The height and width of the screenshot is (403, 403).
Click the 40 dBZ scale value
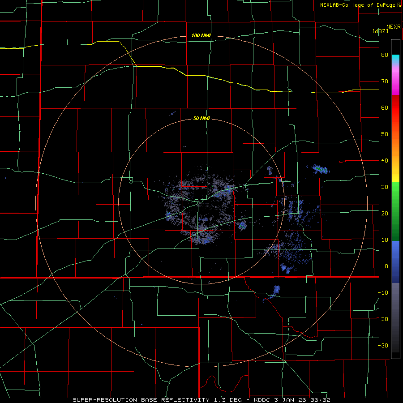coord(385,161)
